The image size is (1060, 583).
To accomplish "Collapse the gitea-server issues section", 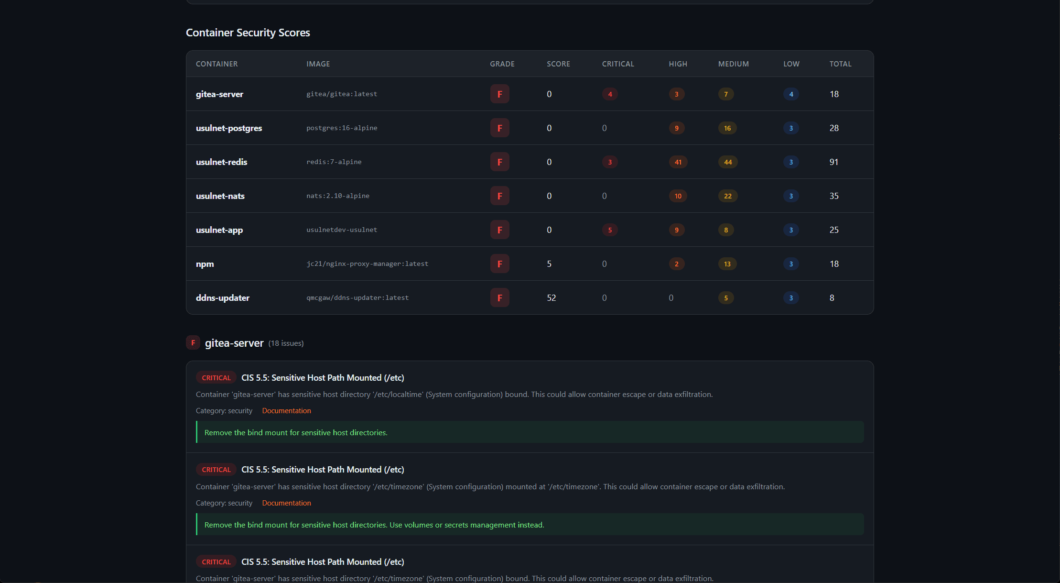I will click(234, 343).
